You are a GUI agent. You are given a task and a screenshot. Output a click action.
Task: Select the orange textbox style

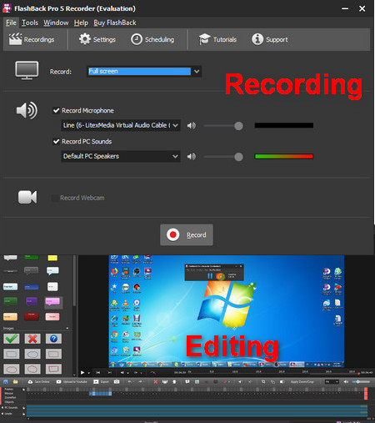click(10, 316)
